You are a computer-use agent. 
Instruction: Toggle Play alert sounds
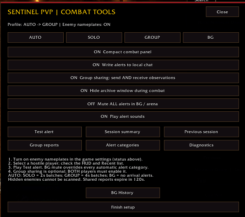(123, 117)
